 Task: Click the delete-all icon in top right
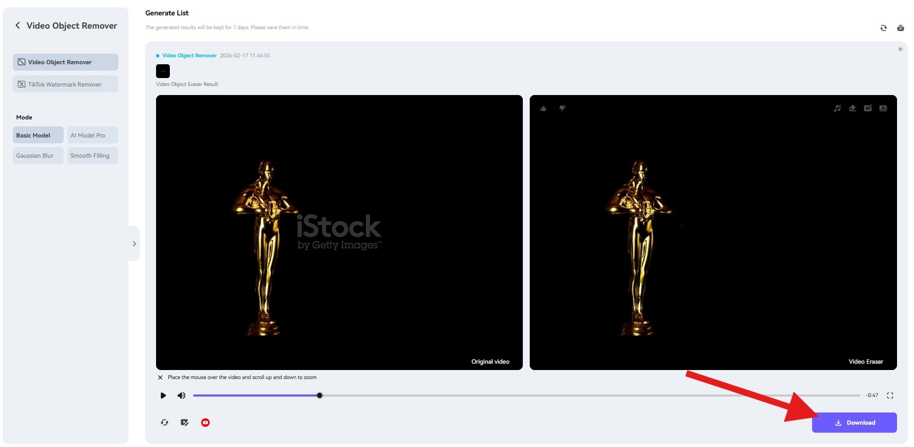tap(900, 28)
